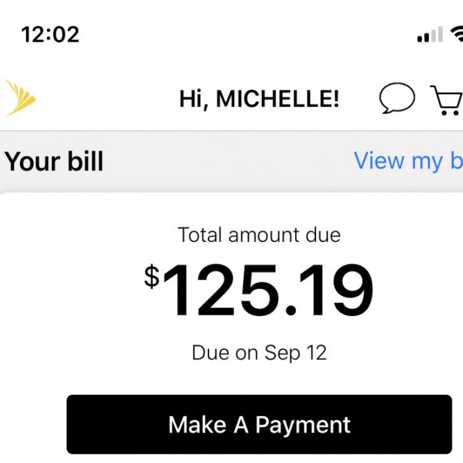
Task: Click white card area left of Make A Payment
Action: pyautogui.click(x=33, y=424)
